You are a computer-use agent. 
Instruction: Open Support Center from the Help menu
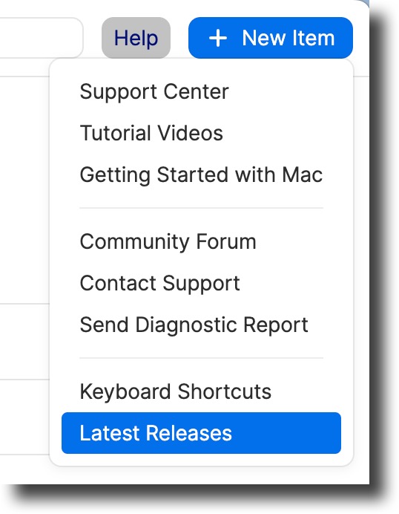201,91
